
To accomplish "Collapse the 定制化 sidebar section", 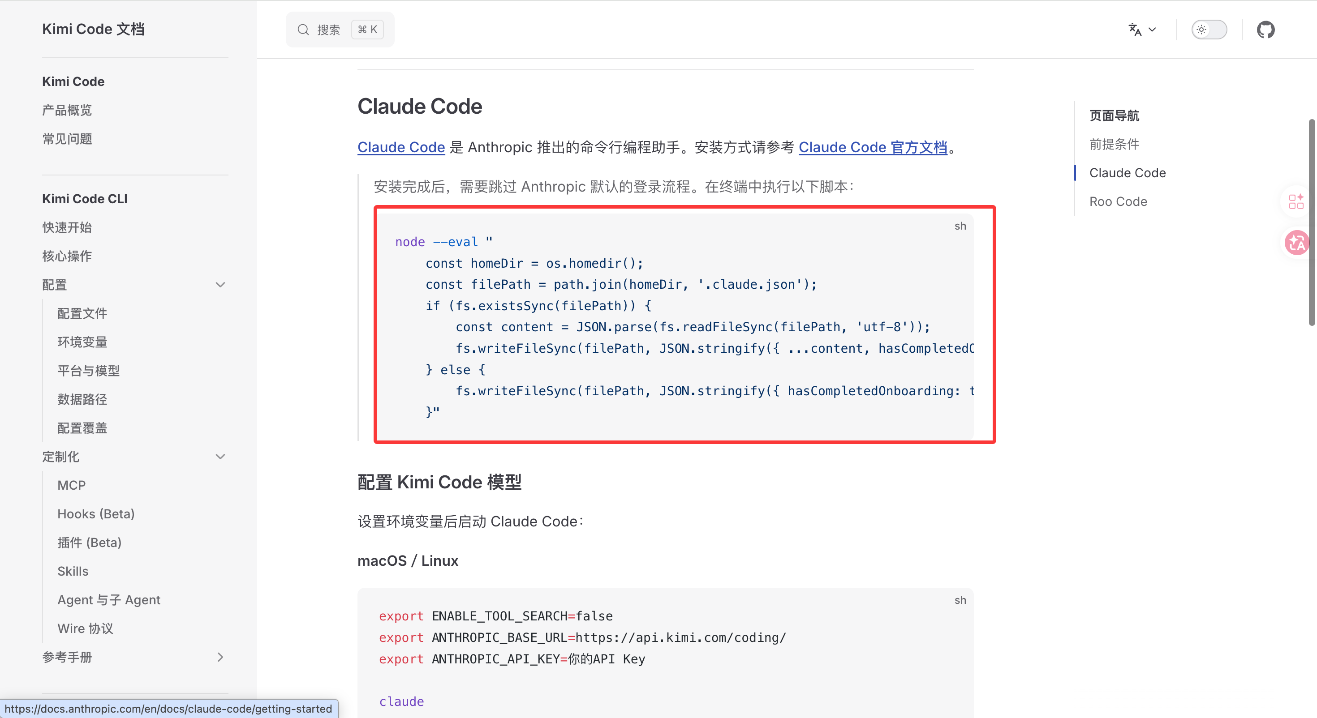I will coord(220,456).
